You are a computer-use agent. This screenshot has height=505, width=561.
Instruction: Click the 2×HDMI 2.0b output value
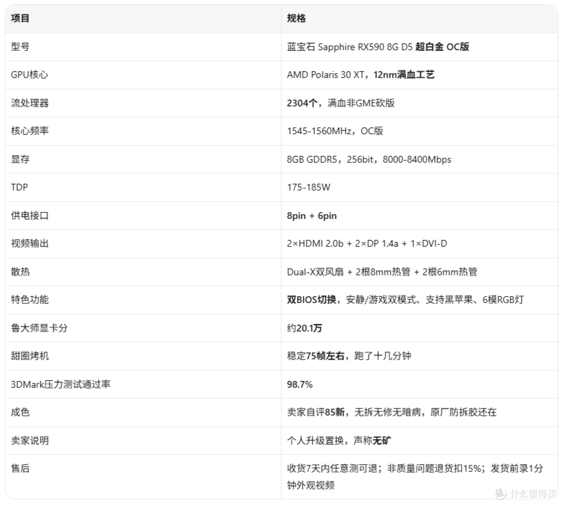point(367,243)
